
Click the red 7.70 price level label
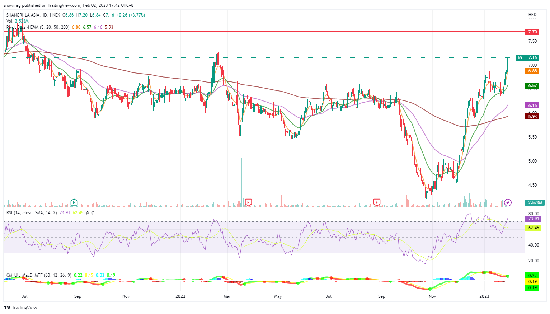pos(532,32)
